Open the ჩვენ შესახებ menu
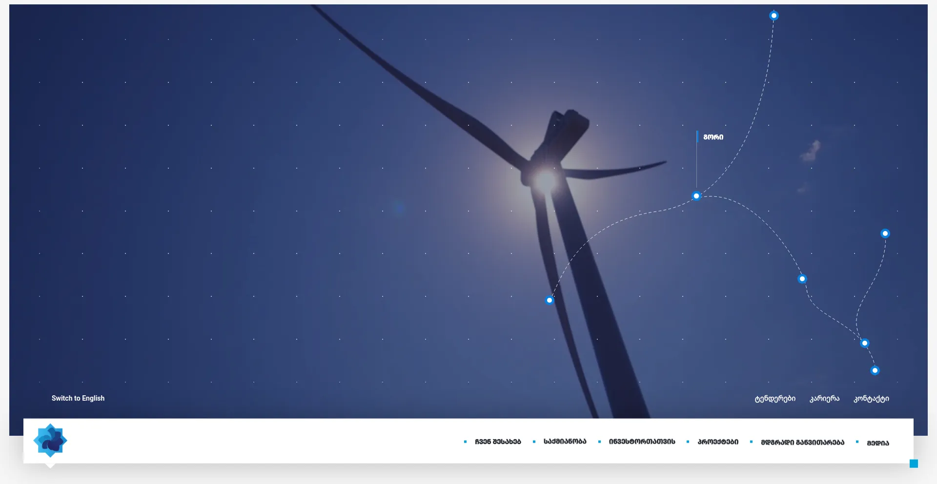 point(498,442)
